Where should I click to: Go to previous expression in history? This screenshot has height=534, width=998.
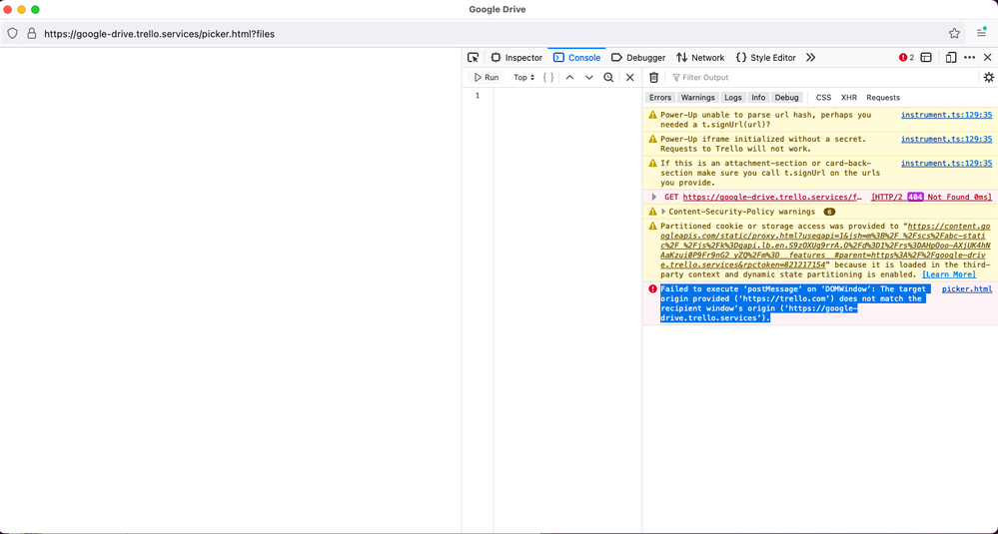coord(569,78)
